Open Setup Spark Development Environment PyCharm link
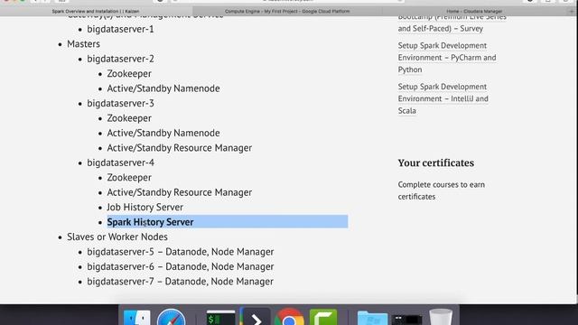This screenshot has height=325, width=578. (447, 58)
